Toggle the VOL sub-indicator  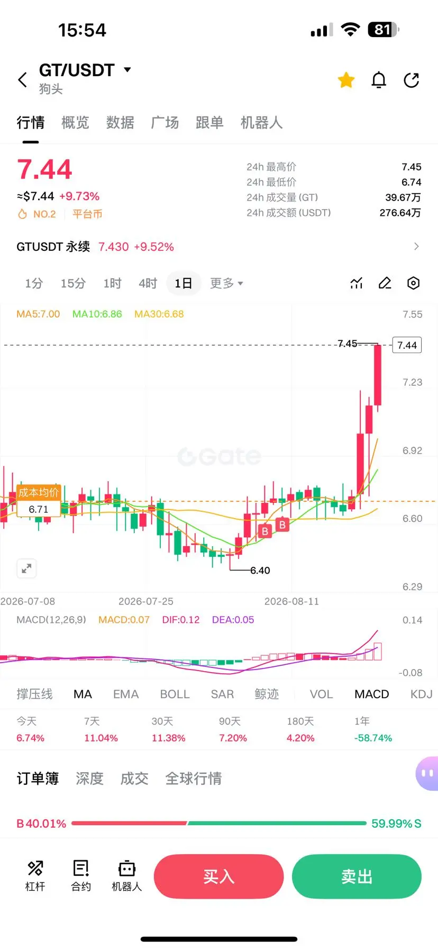(321, 694)
